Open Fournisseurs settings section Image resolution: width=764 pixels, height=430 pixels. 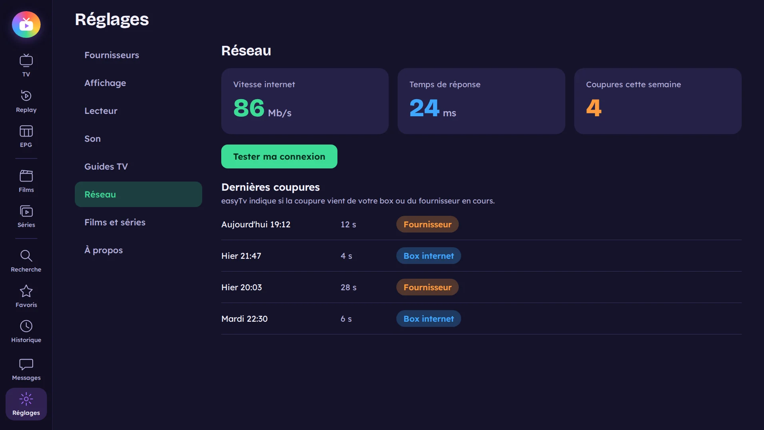[138, 55]
